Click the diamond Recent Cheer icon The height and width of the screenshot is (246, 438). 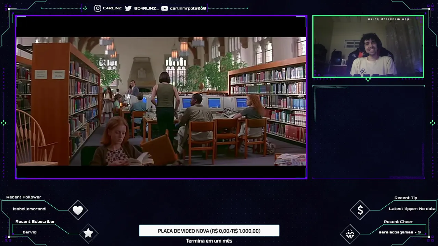[350, 234]
